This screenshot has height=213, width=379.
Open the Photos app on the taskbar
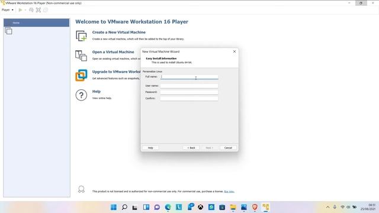click(x=244, y=207)
